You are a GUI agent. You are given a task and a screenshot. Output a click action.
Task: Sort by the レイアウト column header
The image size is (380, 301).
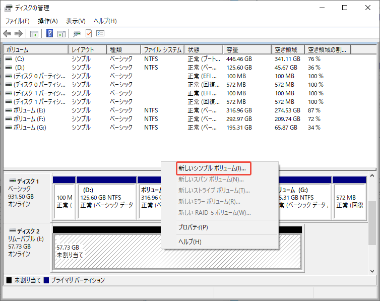(88, 50)
